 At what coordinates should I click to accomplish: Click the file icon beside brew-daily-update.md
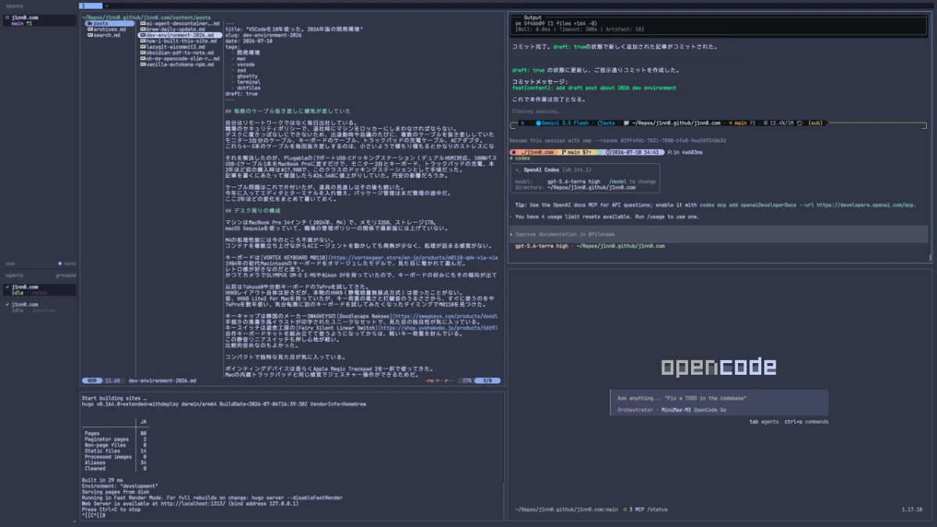click(141, 29)
